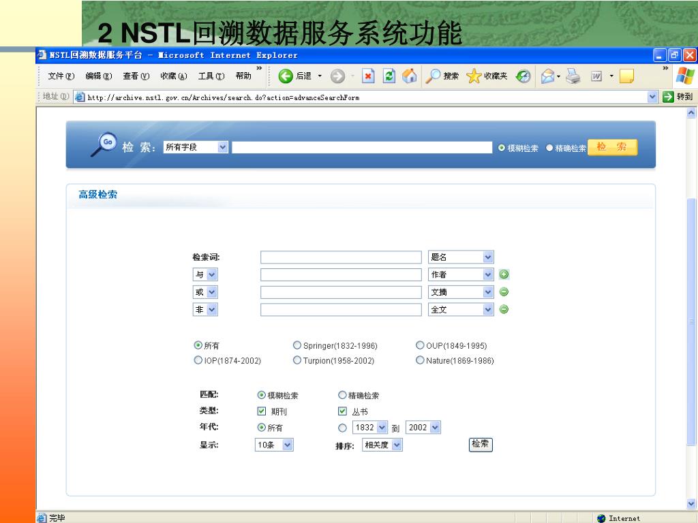Click the Print printer icon
The width and height of the screenshot is (698, 523).
[x=573, y=76]
